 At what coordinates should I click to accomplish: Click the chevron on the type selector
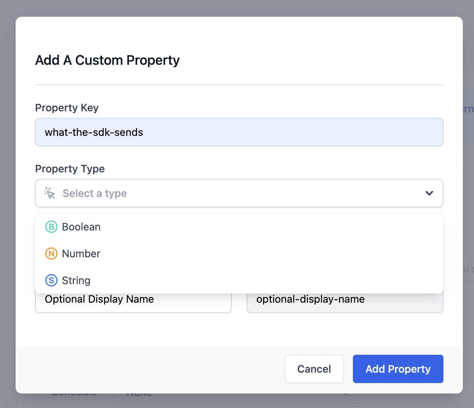429,193
